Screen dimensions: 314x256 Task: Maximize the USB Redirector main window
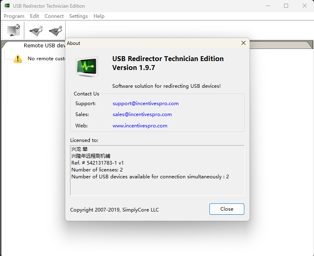(x=286, y=6)
